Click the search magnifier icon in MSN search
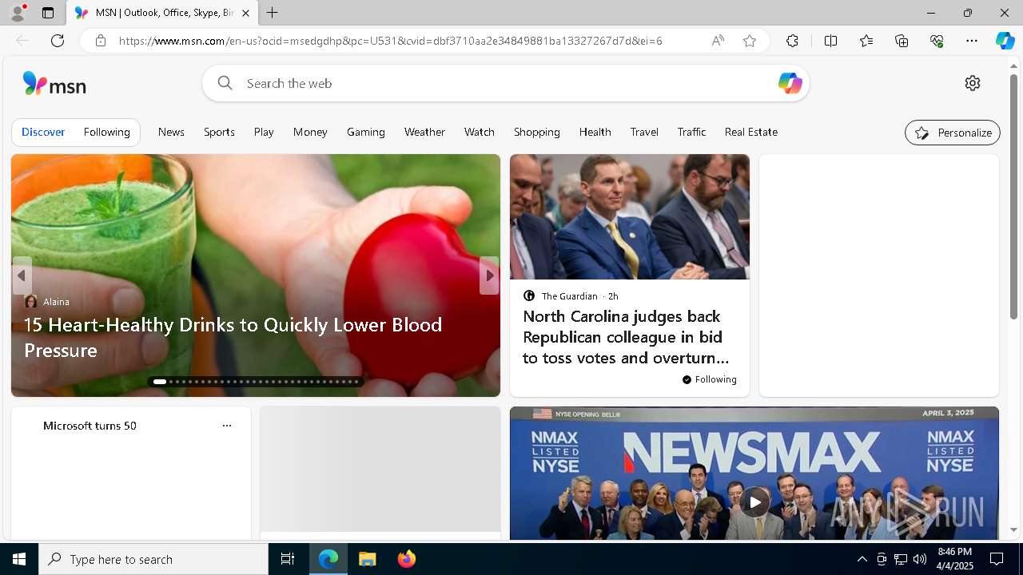This screenshot has width=1023, height=575. click(x=225, y=83)
